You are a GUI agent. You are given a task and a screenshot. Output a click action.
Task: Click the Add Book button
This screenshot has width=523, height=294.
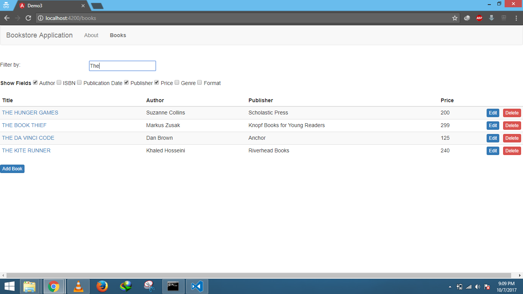click(x=12, y=169)
